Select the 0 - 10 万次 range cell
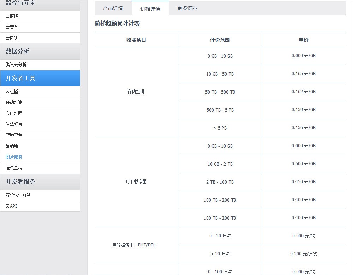The width and height of the screenshot is (353, 275). pos(220,236)
